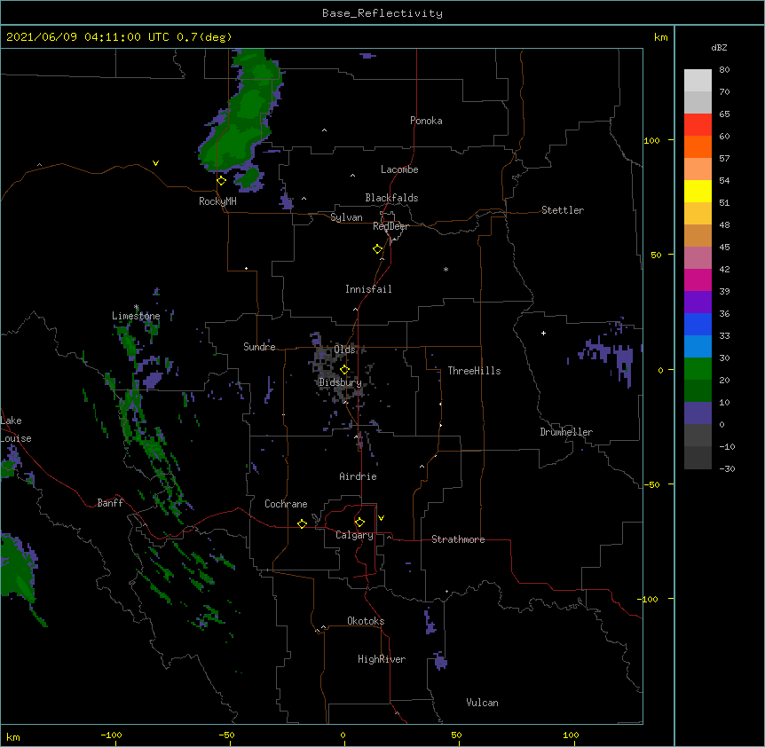Click the Olds label
The height and width of the screenshot is (747, 765).
pyautogui.click(x=344, y=350)
